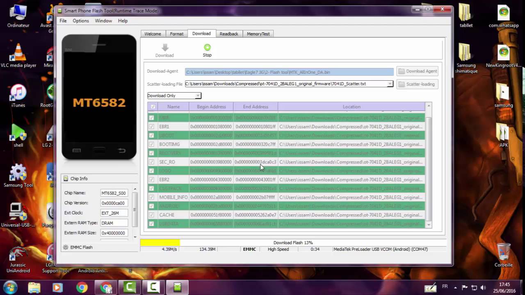Click the Scatter-loading button
Viewport: 525px width, 295px height.
click(417, 84)
